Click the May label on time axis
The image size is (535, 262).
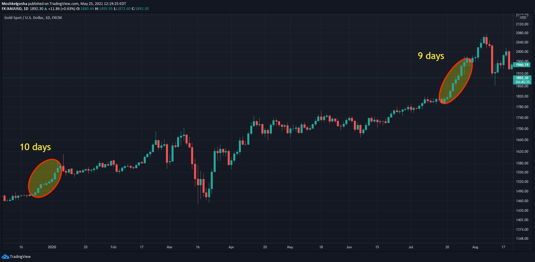point(290,247)
